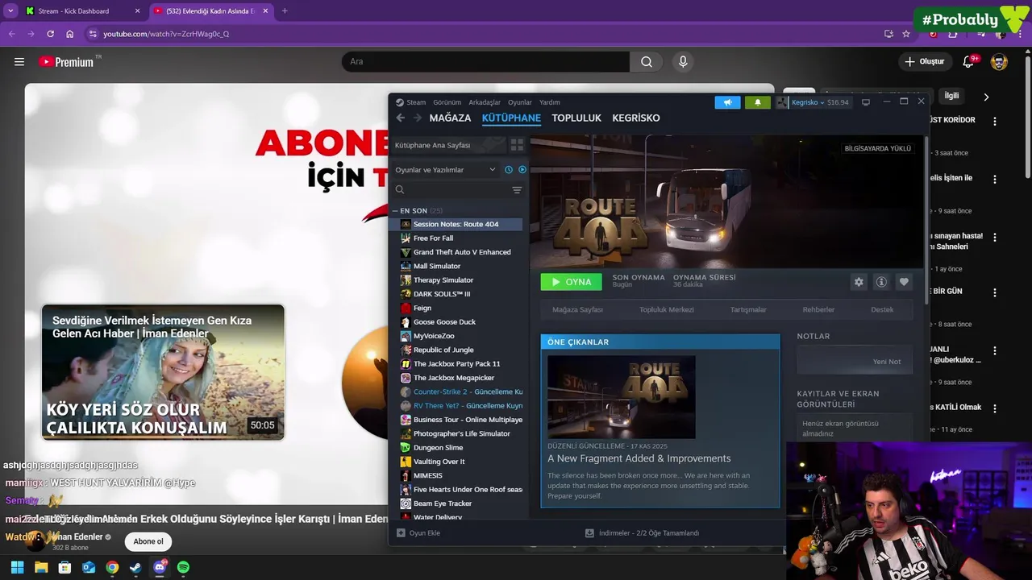The height and width of the screenshot is (580, 1032).
Task: Reload the page in Chrome
Action: [50, 34]
